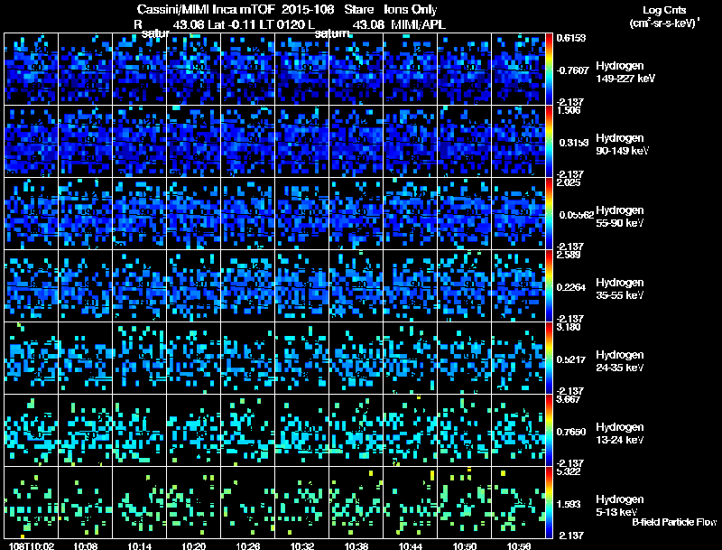Image resolution: width=722 pixels, height=550 pixels.
Task: Open the 24-35 keV image in 10:08 column
Action: pyautogui.click(x=85, y=359)
